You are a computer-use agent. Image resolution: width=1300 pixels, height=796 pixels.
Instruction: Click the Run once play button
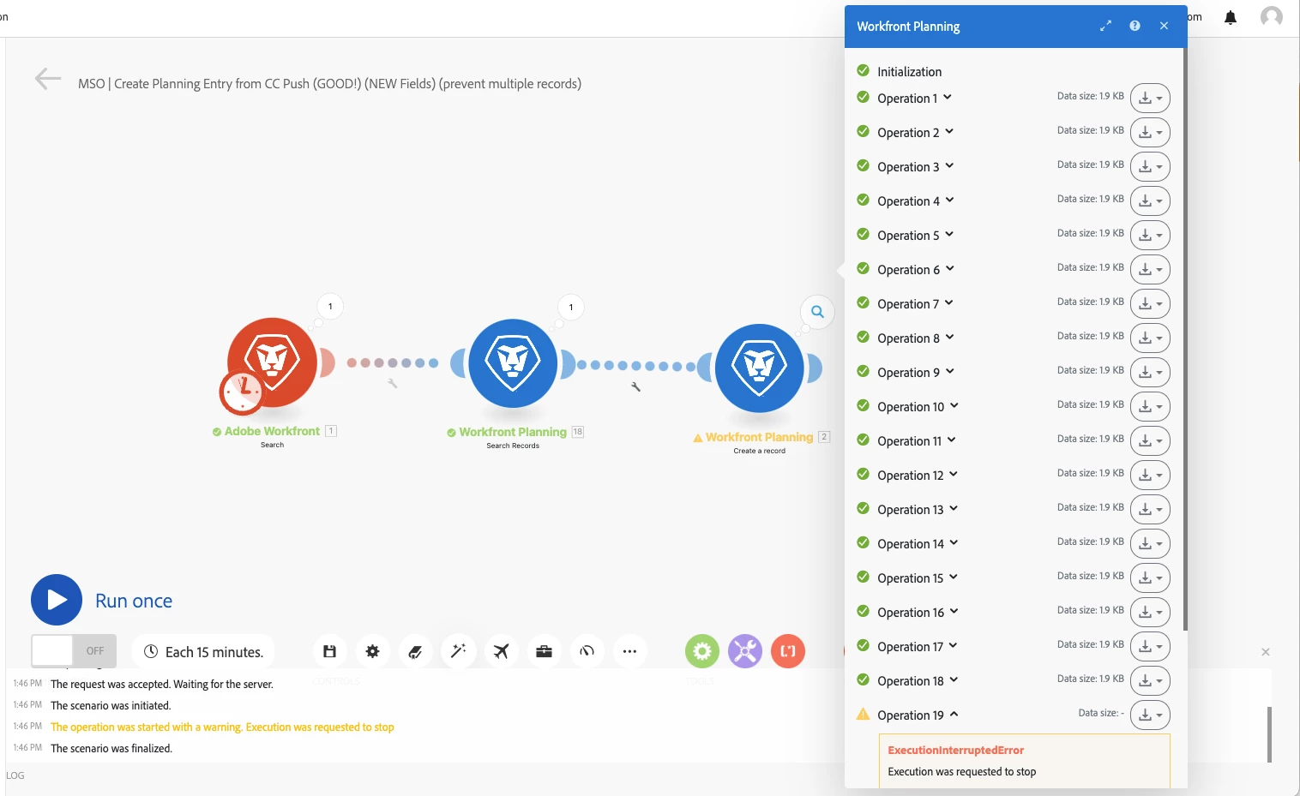tap(57, 600)
